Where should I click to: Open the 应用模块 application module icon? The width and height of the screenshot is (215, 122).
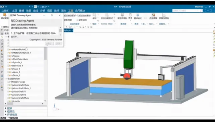153,16
